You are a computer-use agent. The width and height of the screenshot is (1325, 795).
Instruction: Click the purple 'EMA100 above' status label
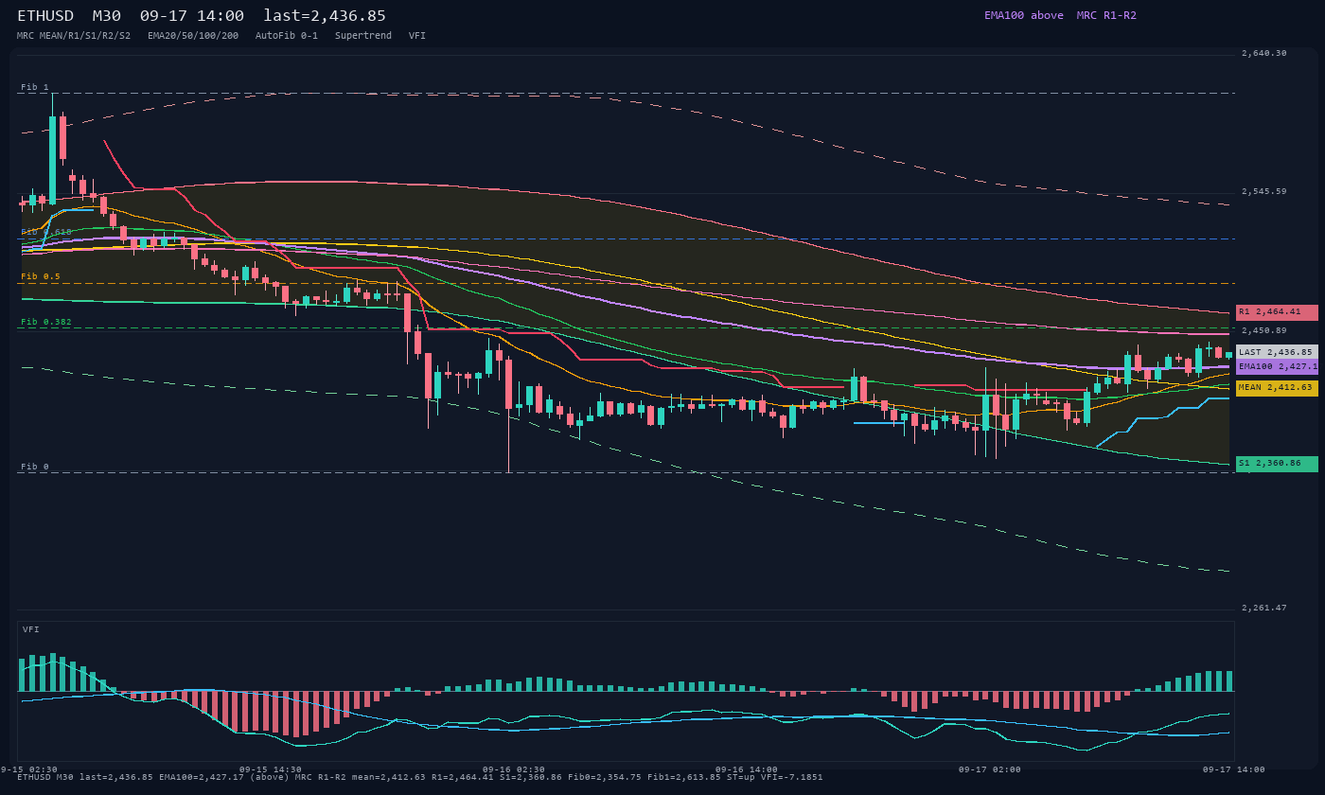coord(1024,15)
